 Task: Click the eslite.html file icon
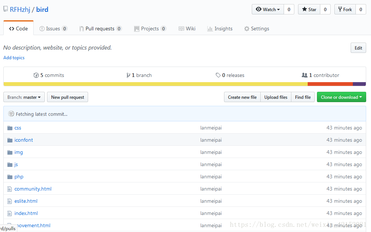tap(10, 201)
